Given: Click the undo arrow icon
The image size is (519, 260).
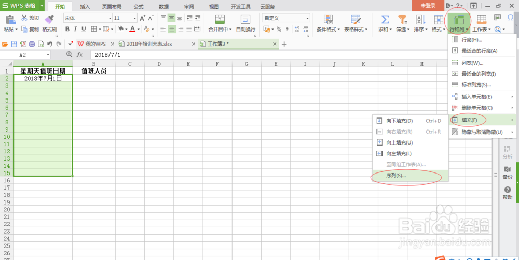Looking at the screenshot, I should (x=50, y=44).
